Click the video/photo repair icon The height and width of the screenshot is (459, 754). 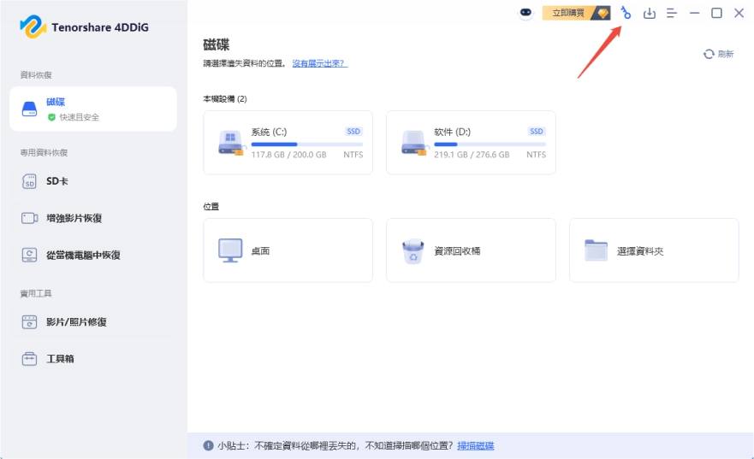tap(29, 321)
